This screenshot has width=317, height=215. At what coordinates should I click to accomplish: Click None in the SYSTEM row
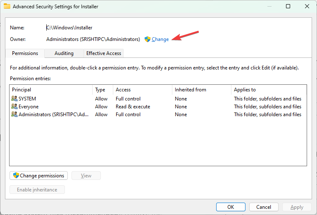pyautogui.click(x=181, y=99)
